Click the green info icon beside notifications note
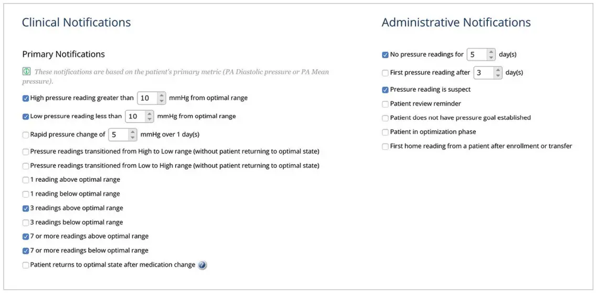The height and width of the screenshot is (295, 597). pos(26,72)
